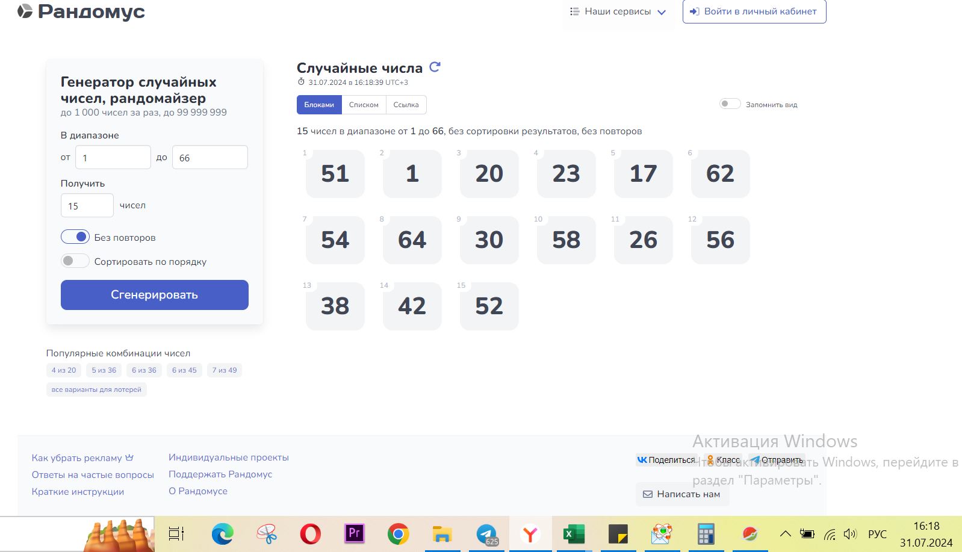Image resolution: width=962 pixels, height=552 pixels.
Task: Open Поддержать Рандомус link
Action: click(220, 474)
